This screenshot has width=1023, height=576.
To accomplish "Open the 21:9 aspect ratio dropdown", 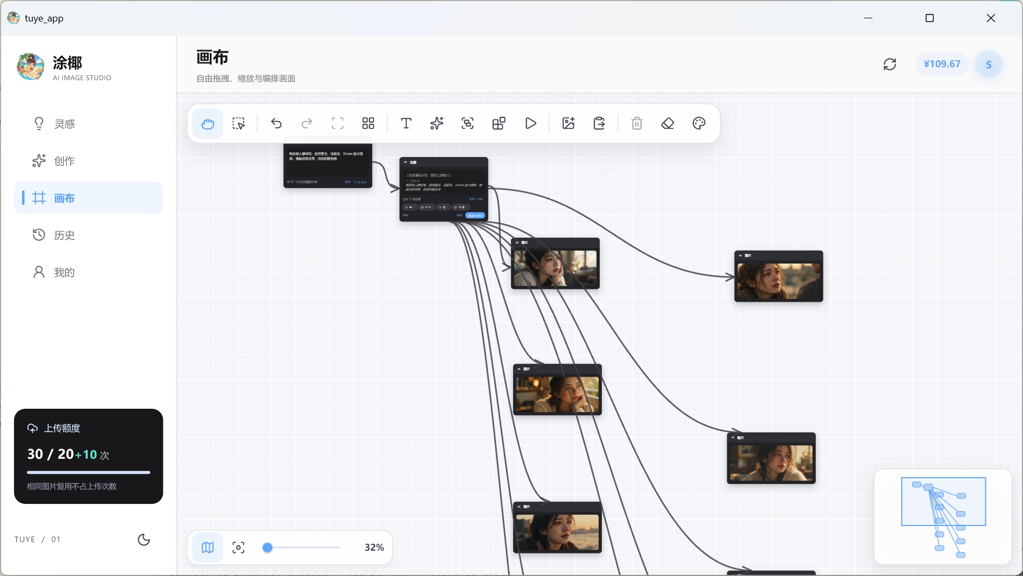I will pos(427,207).
